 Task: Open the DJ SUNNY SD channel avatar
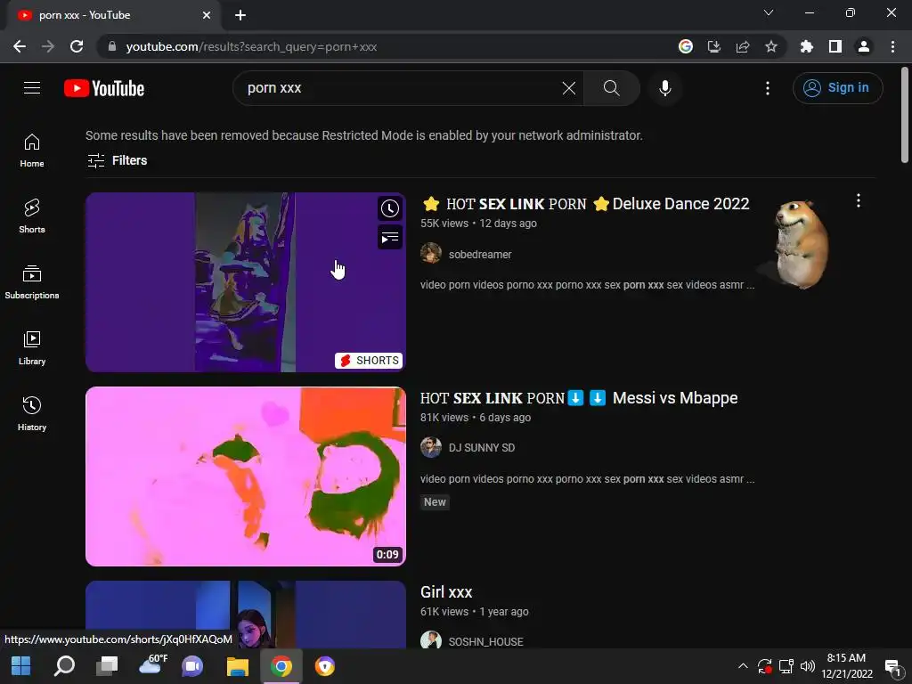coord(431,447)
